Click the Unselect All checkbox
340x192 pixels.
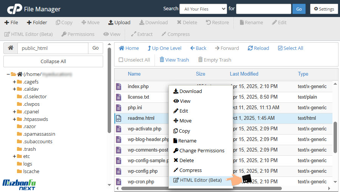[x=121, y=60]
